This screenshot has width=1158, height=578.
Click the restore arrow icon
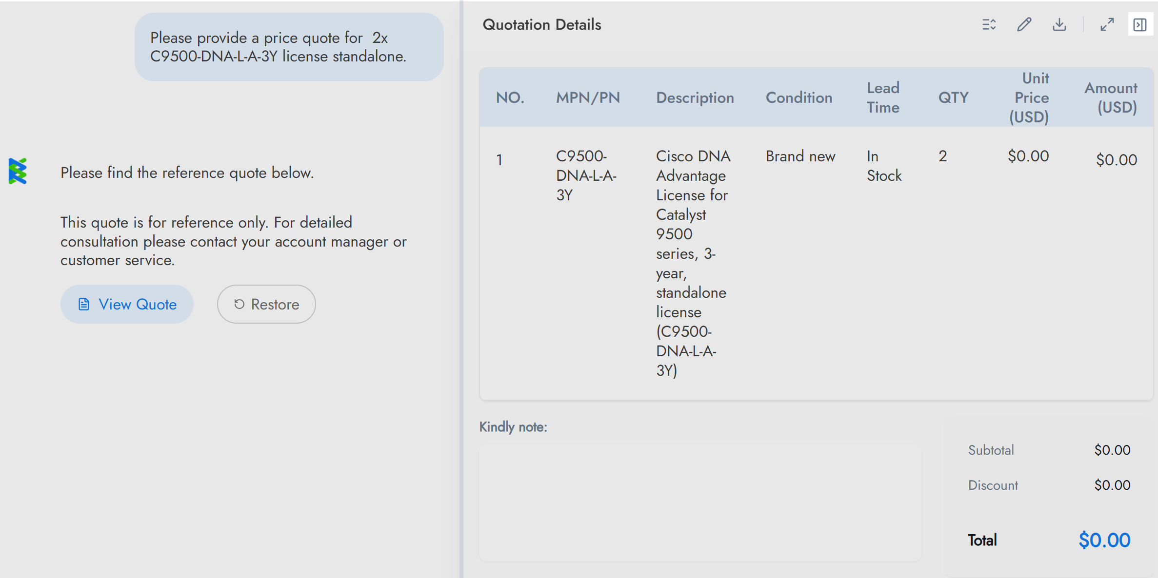click(x=239, y=304)
